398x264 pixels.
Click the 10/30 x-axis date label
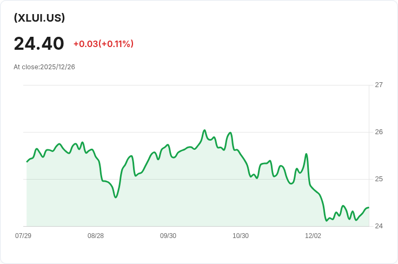(241, 236)
